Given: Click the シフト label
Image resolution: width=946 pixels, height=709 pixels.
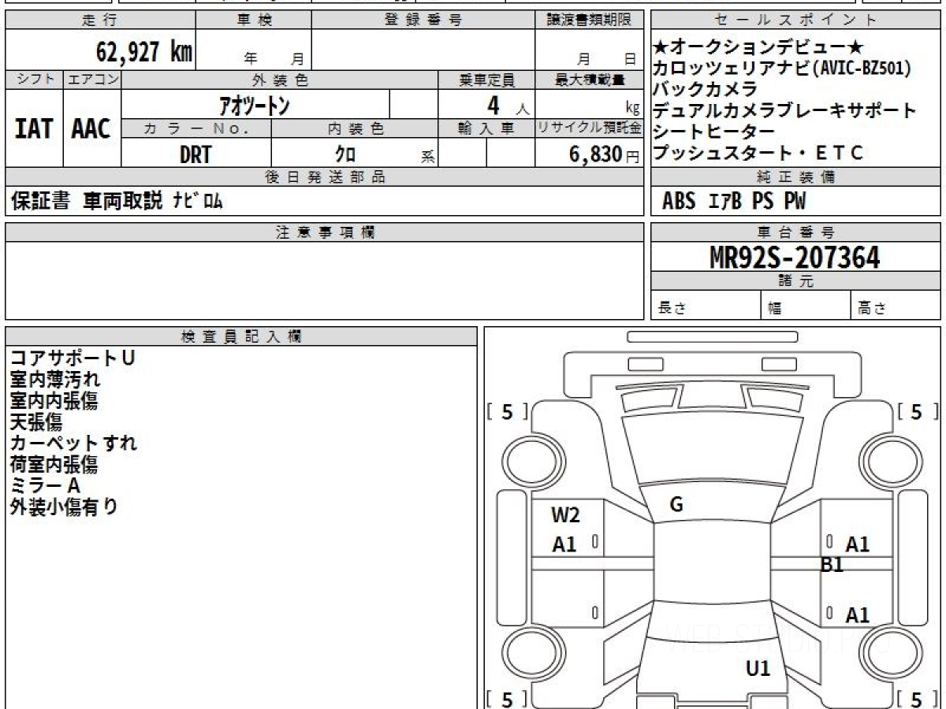Looking at the screenshot, I should click(x=35, y=80).
